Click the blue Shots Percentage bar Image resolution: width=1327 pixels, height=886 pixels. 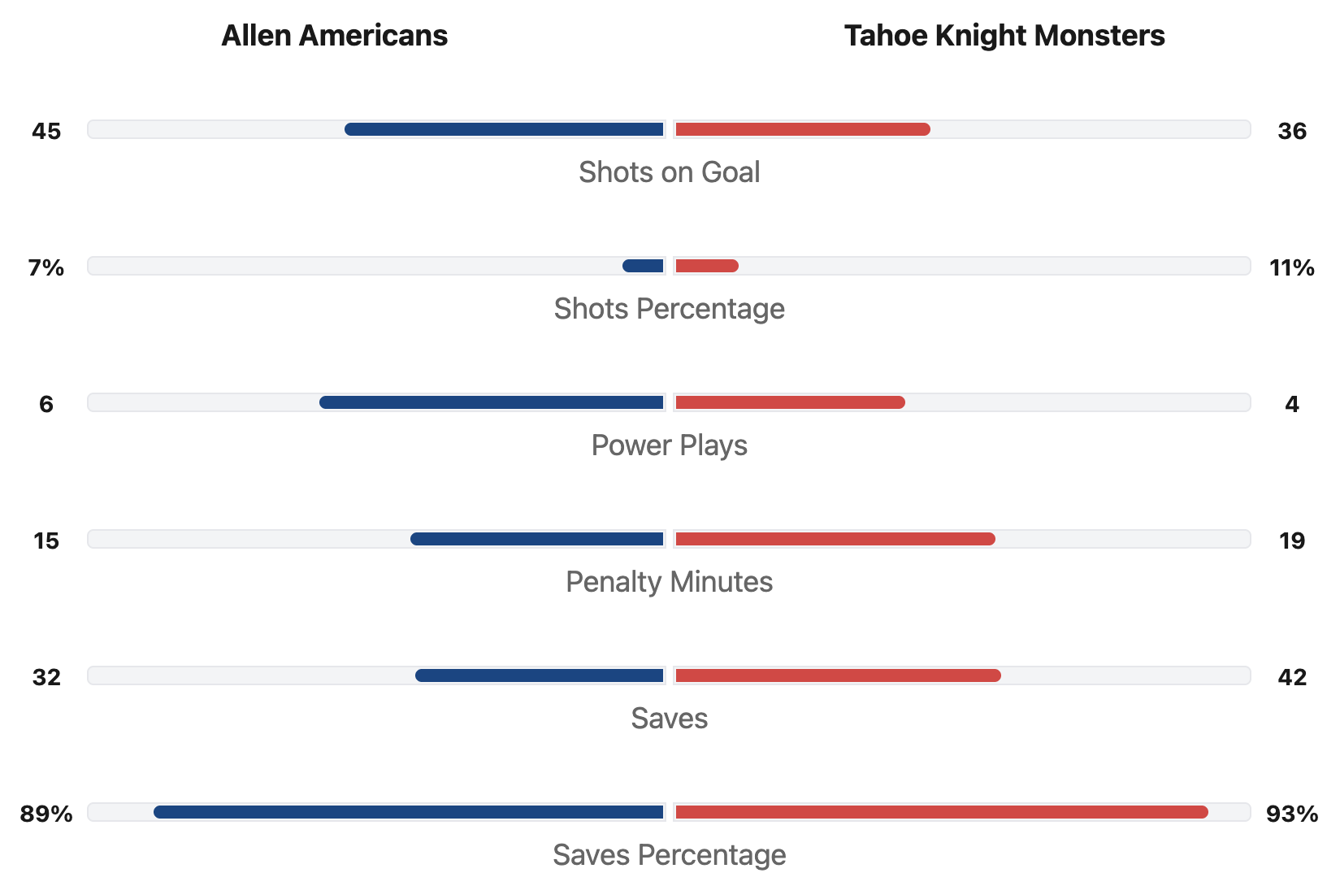[x=643, y=266]
